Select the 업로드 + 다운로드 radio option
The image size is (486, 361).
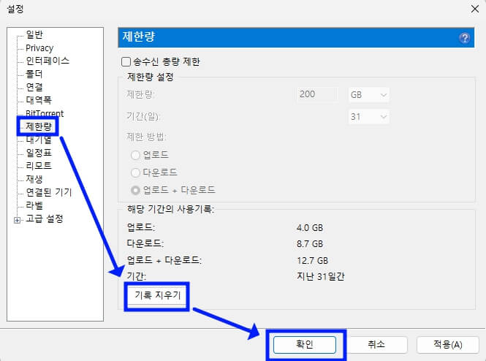tap(135, 190)
